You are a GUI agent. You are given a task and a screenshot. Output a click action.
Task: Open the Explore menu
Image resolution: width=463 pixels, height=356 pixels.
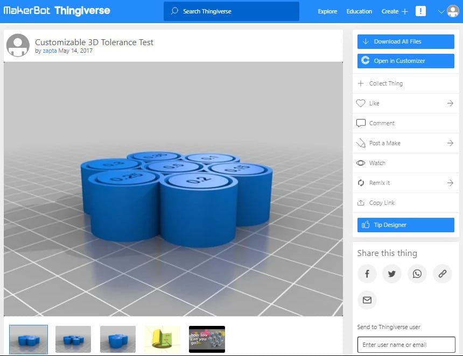point(327,11)
